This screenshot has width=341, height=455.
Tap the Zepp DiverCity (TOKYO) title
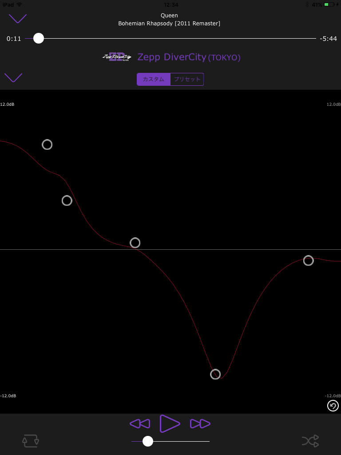189,57
